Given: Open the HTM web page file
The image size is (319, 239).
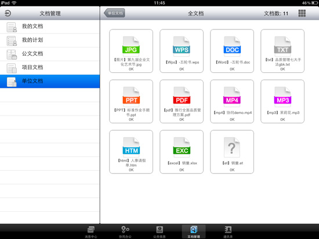Looking at the screenshot, I should (x=131, y=152).
